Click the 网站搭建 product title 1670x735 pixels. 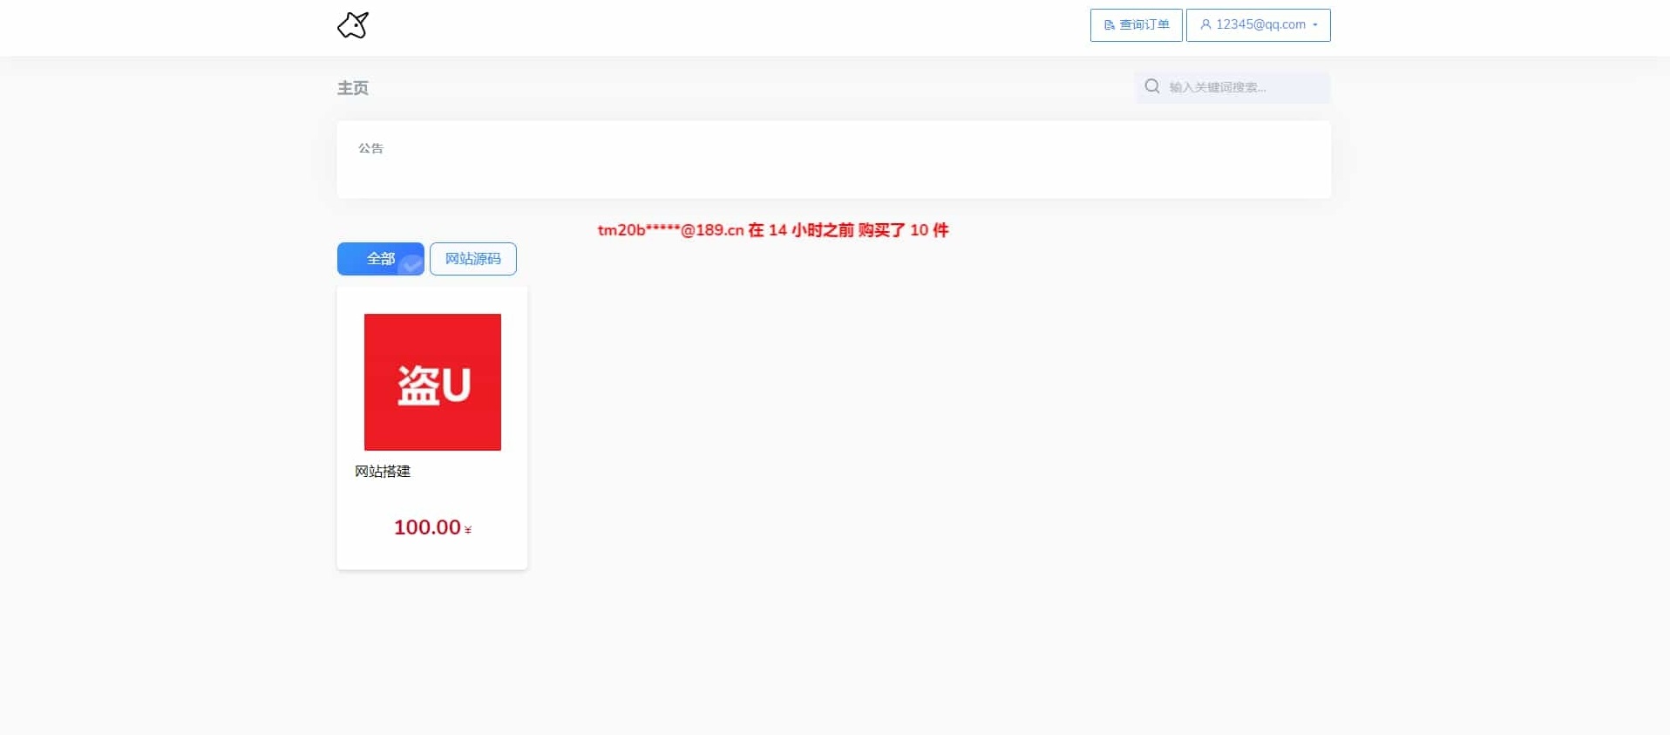(x=383, y=472)
